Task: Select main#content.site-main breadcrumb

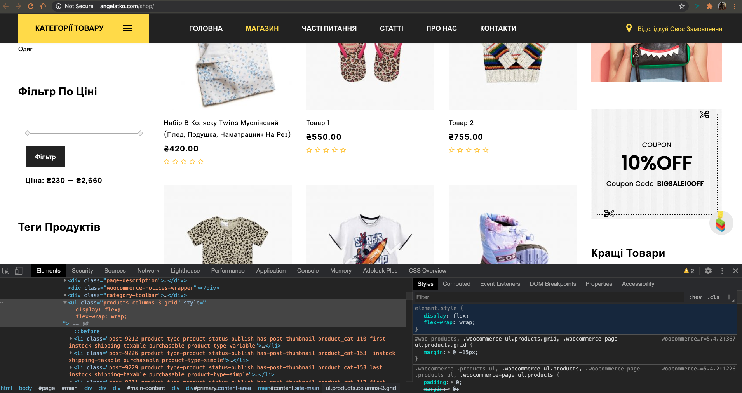Action: 288,388
